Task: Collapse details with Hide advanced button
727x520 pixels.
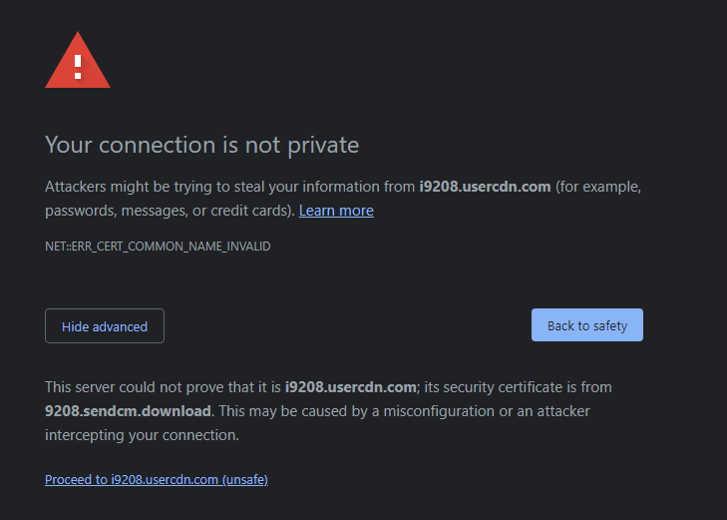Action: click(x=105, y=326)
